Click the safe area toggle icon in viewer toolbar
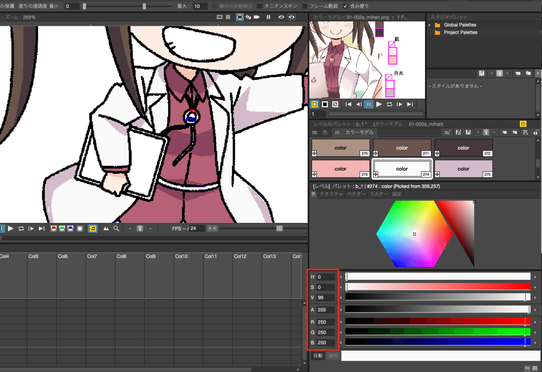This screenshot has width=542, height=372. [220, 17]
